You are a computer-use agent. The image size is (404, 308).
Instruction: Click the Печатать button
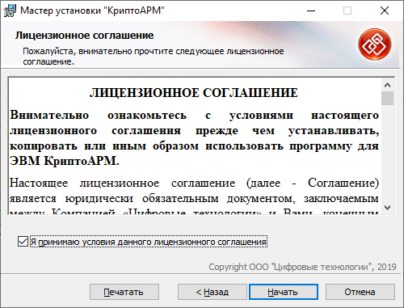tap(124, 292)
